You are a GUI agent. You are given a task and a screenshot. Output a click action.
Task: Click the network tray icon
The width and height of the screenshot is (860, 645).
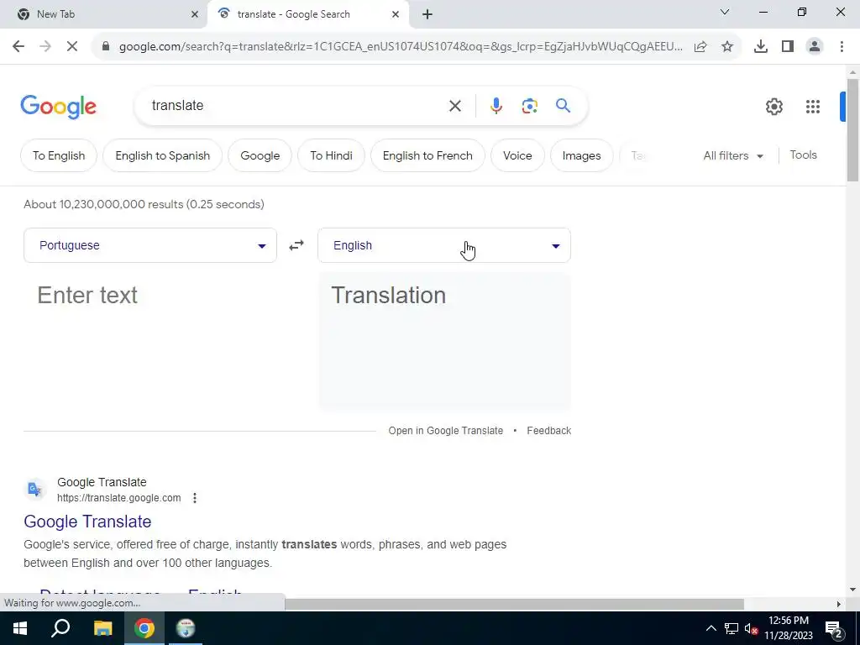(x=732, y=628)
